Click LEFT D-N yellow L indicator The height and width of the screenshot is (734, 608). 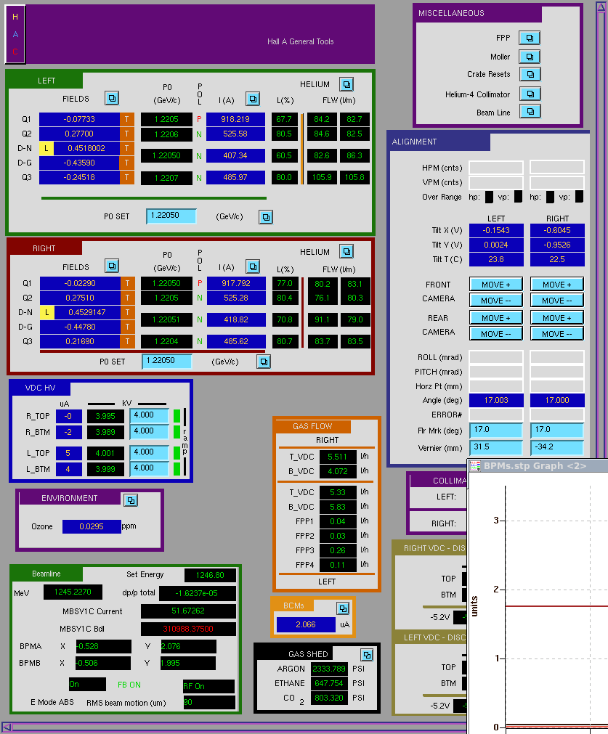(46, 148)
